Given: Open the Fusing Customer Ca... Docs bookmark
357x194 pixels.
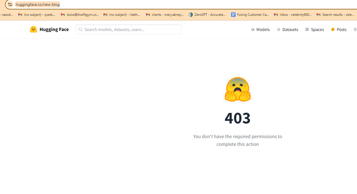Looking at the screenshot, I should tap(250, 15).
